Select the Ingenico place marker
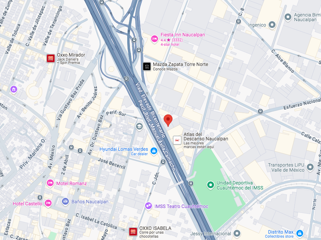 click(x=272, y=25)
